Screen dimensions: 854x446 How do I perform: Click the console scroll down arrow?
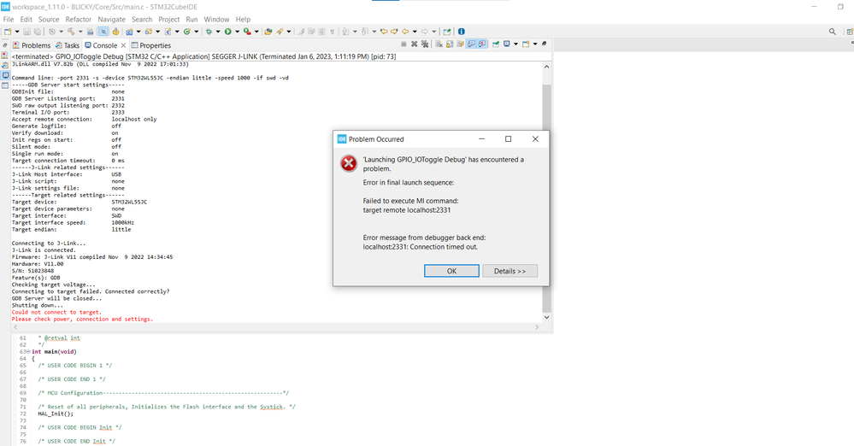click(x=546, y=317)
